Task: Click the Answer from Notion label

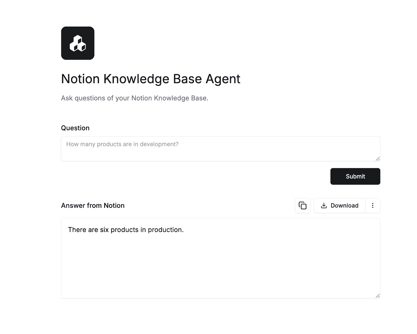Action: [x=93, y=205]
